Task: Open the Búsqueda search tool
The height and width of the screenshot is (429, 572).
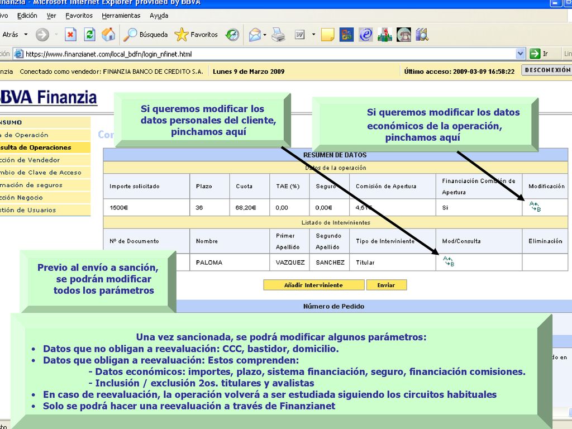Action: pyautogui.click(x=146, y=34)
